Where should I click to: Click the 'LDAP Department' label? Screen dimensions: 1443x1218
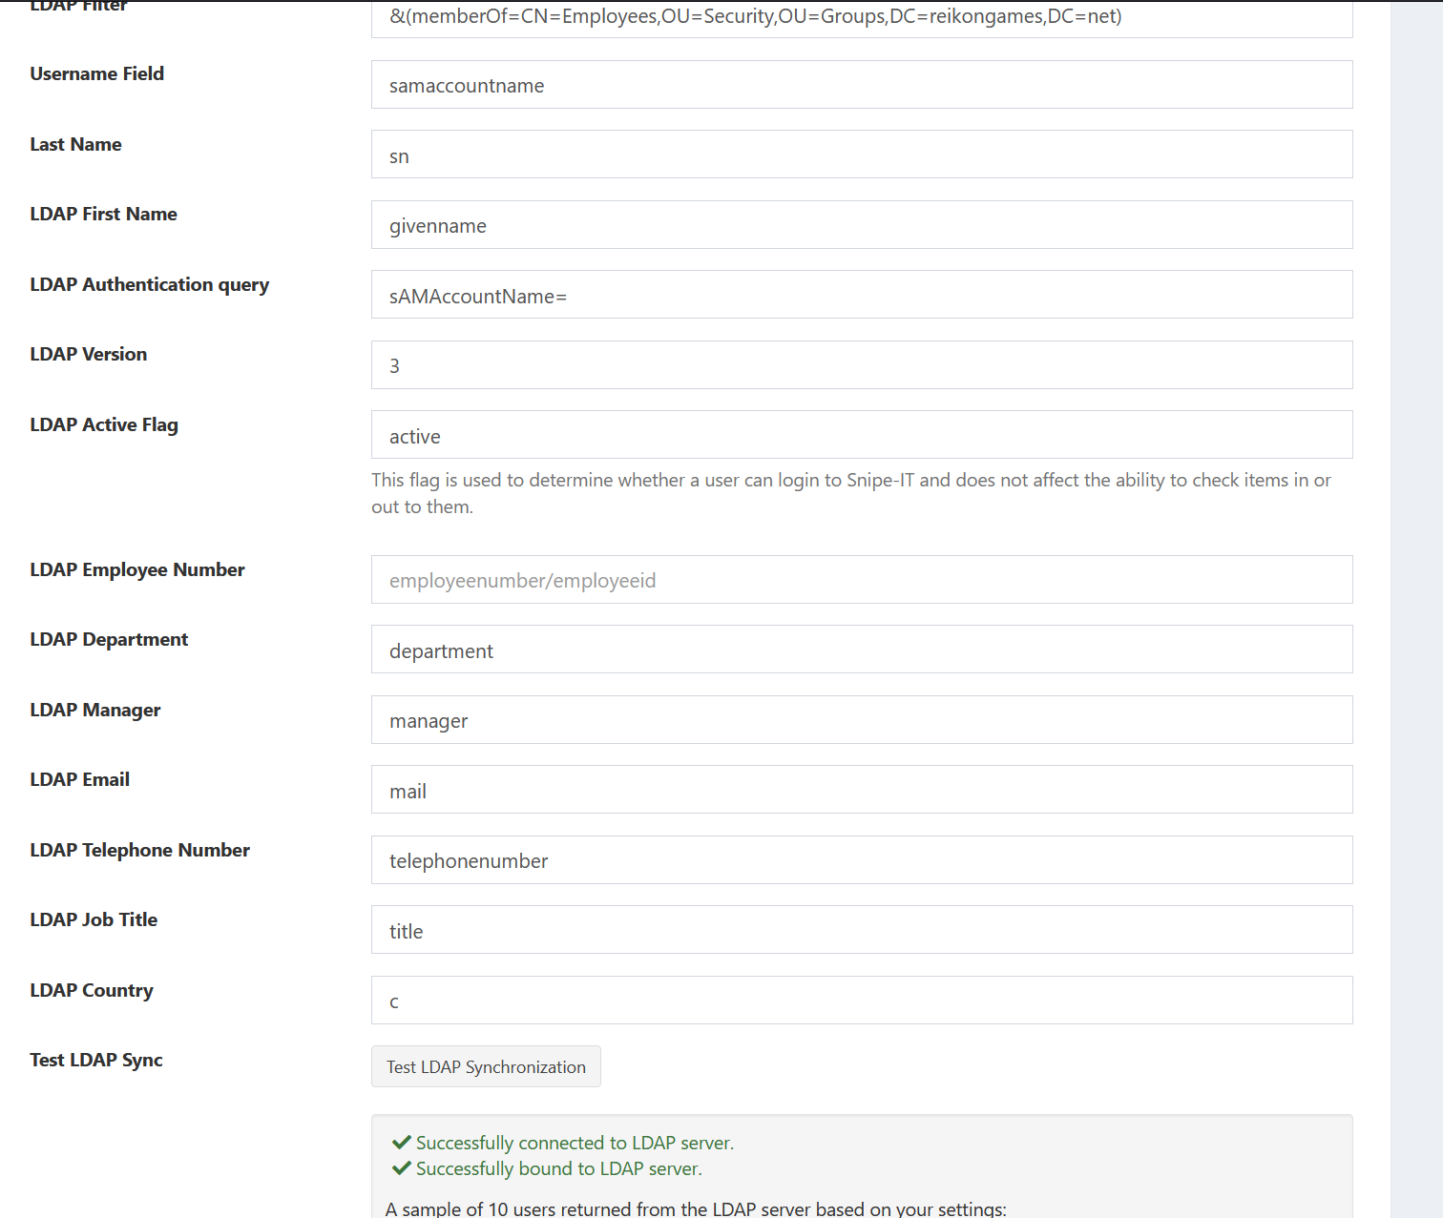pyautogui.click(x=109, y=639)
